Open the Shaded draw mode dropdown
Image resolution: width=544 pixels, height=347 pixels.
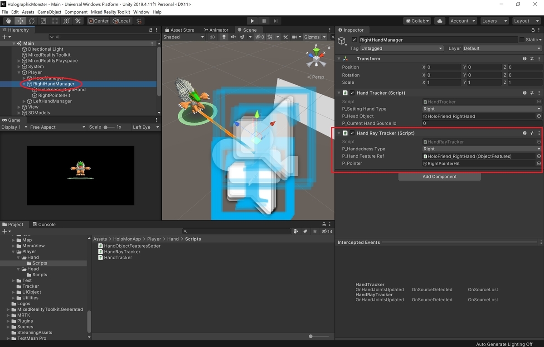(184, 37)
